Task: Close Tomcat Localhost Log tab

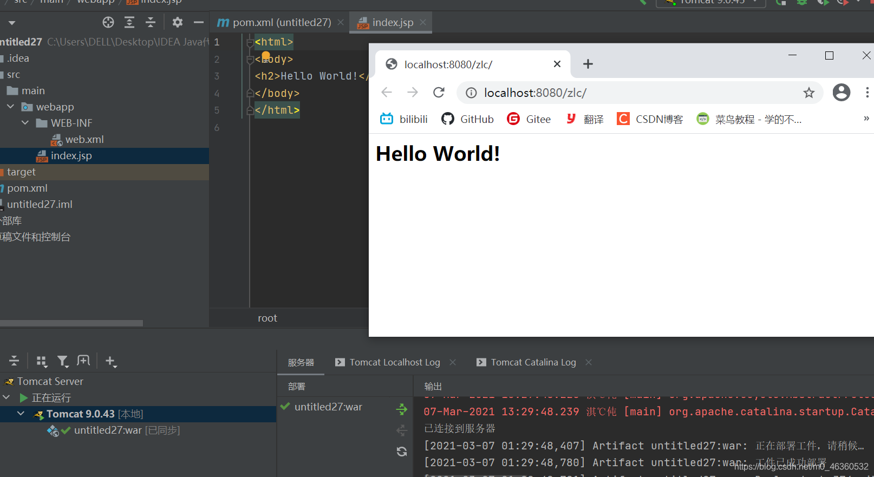Action: click(453, 362)
